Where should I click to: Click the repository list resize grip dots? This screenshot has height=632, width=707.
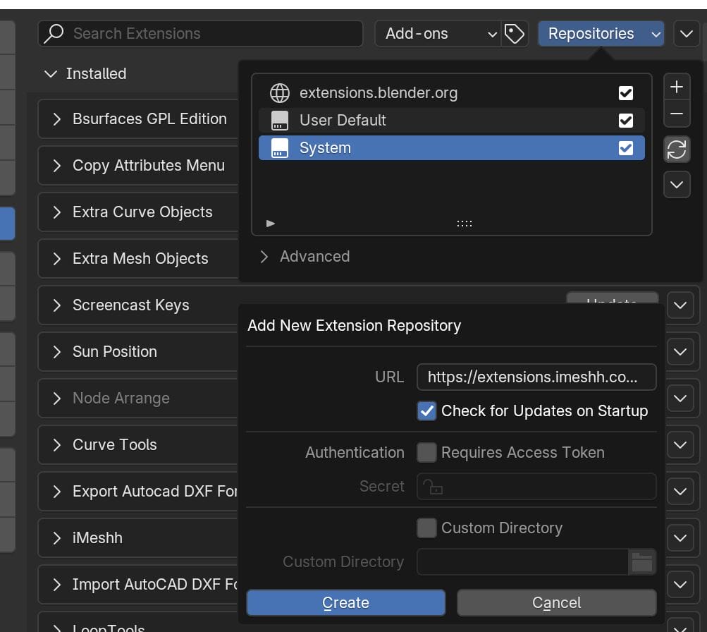pyautogui.click(x=464, y=224)
